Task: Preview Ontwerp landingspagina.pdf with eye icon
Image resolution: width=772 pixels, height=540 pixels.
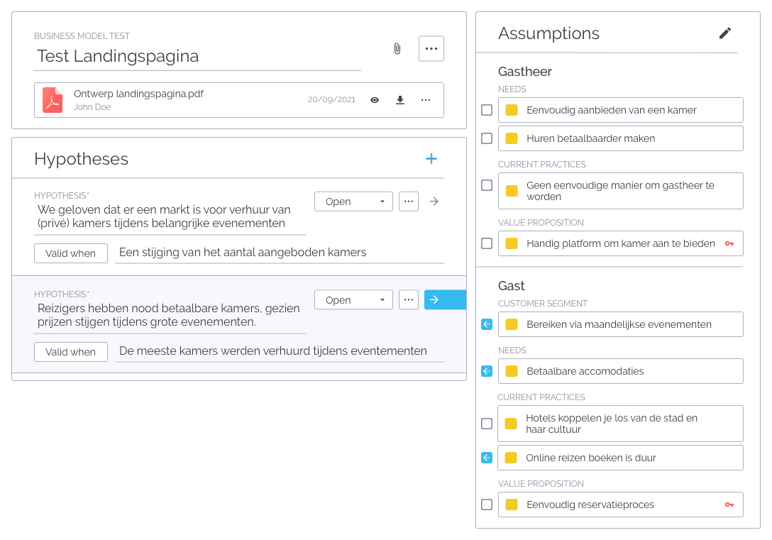Action: tap(375, 100)
